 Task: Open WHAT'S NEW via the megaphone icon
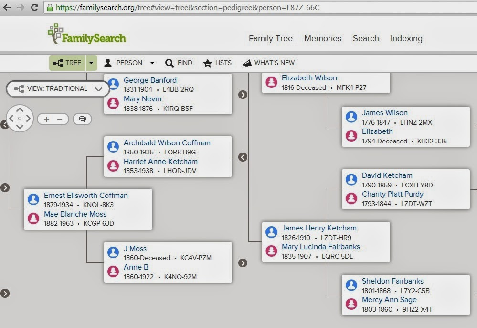(x=247, y=63)
